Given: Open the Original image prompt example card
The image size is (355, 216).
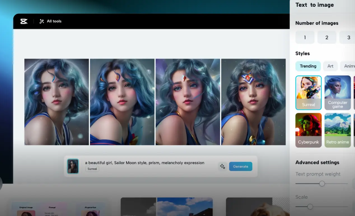Looking at the screenshot, I should 59,208.
